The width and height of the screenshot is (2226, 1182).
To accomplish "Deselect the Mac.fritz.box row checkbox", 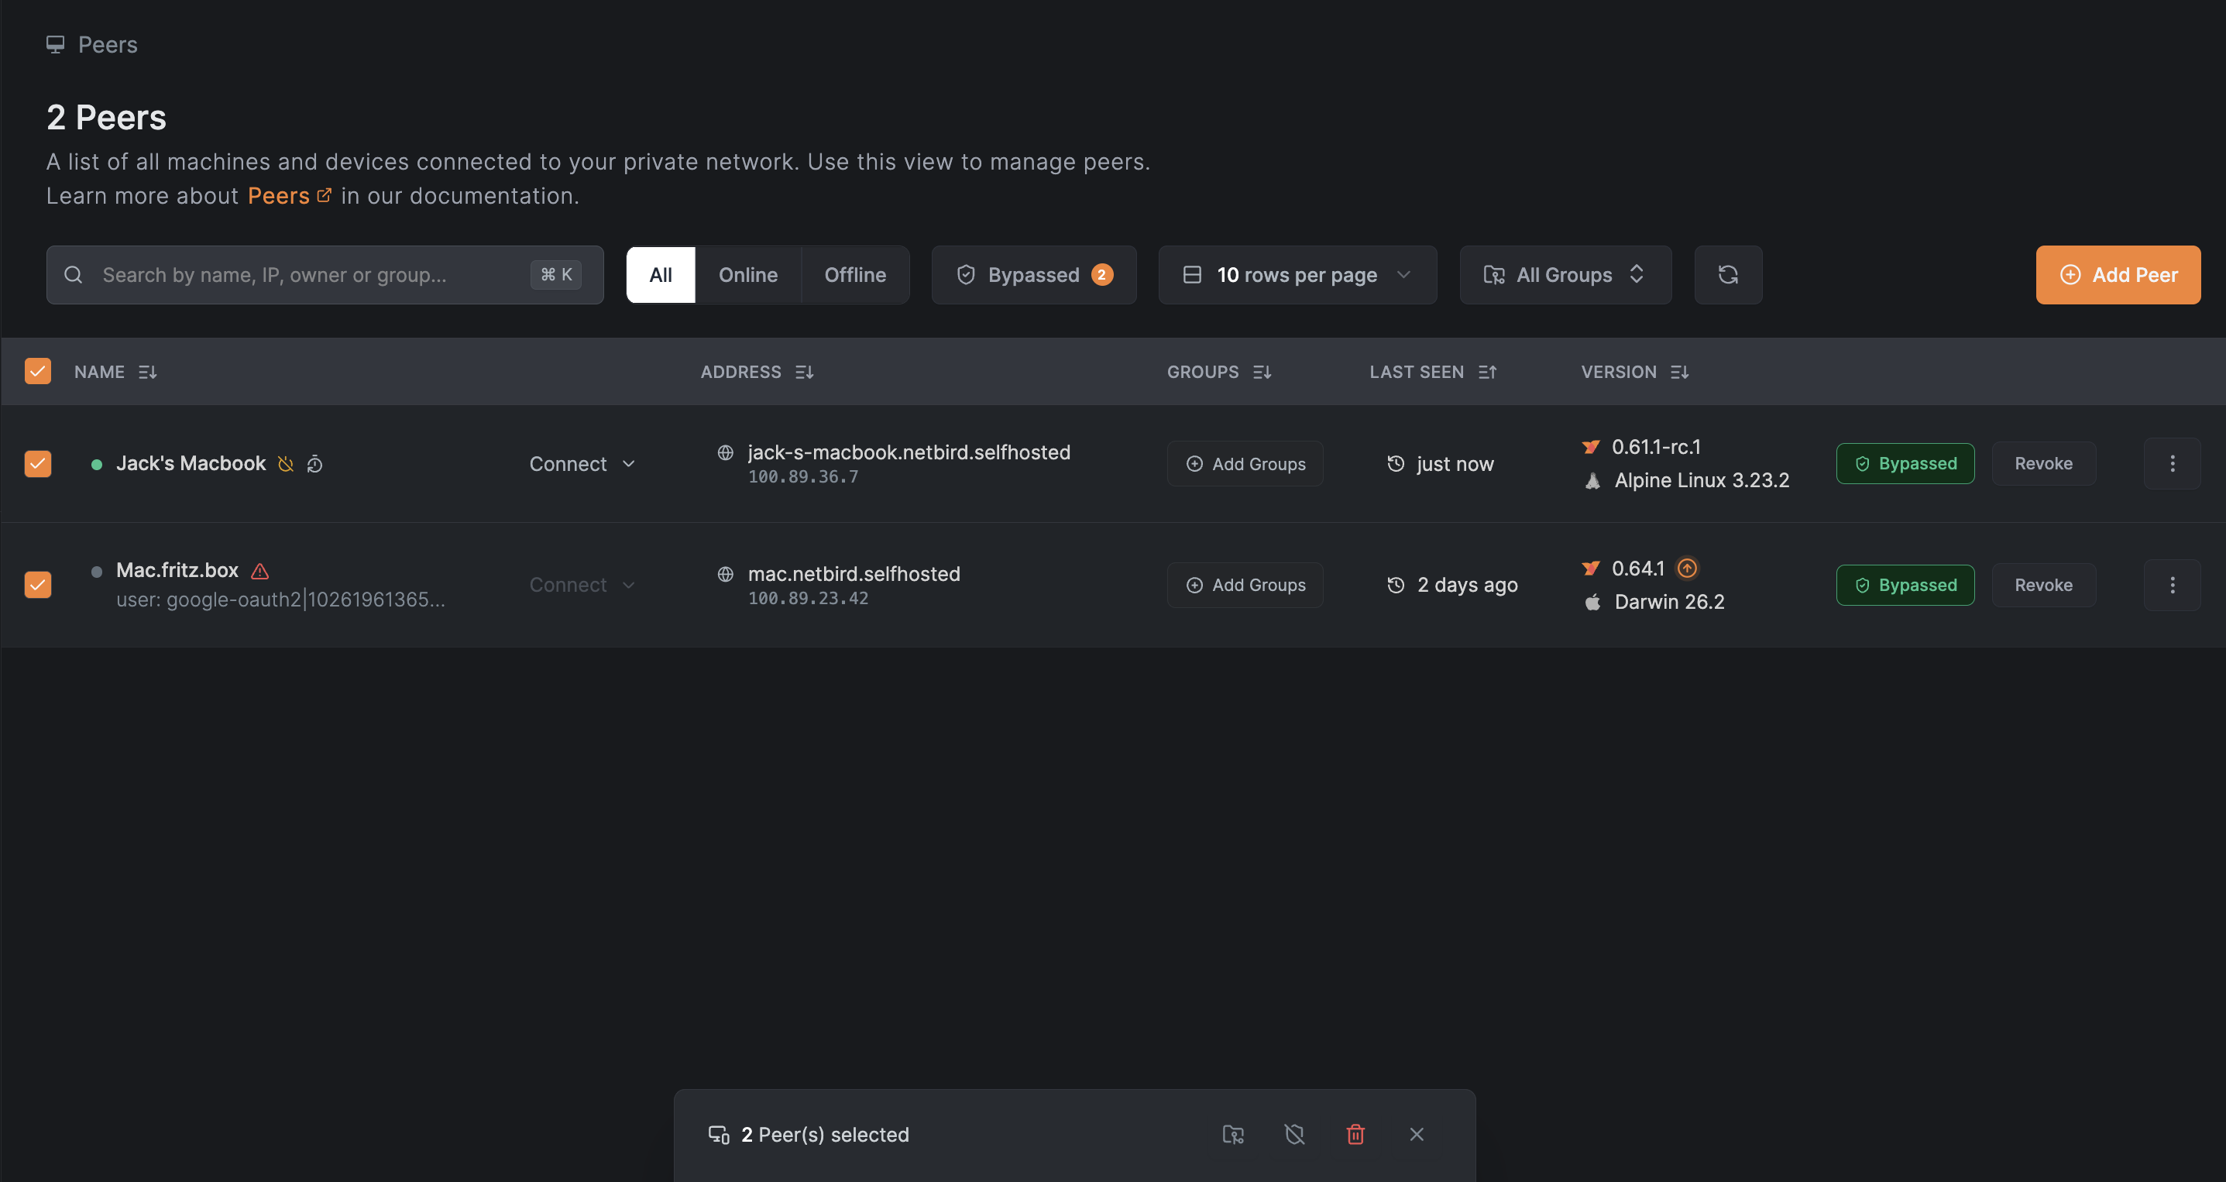I will 38,585.
